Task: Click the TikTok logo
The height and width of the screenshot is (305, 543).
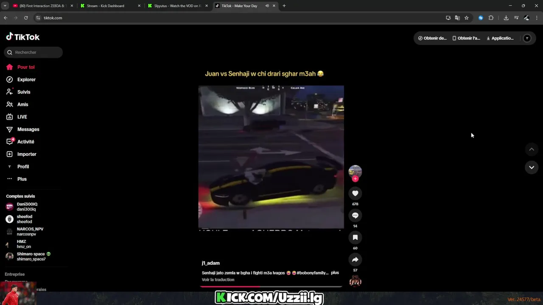Action: pyautogui.click(x=23, y=37)
